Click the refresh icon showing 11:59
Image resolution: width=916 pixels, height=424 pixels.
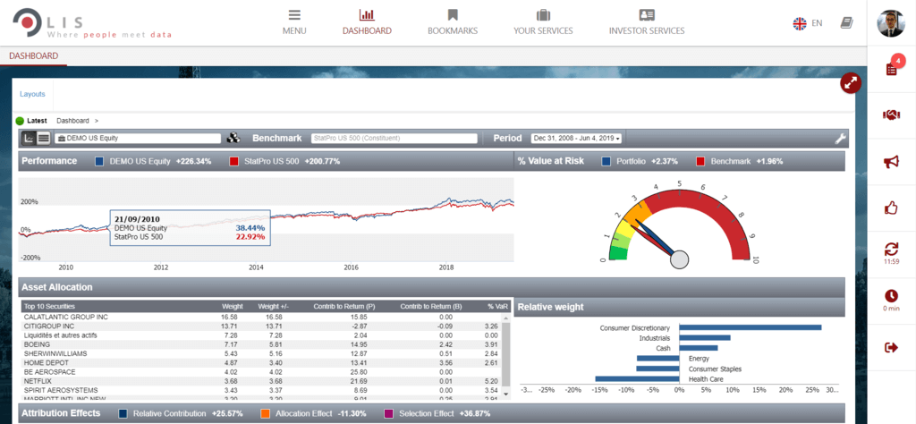tap(892, 250)
